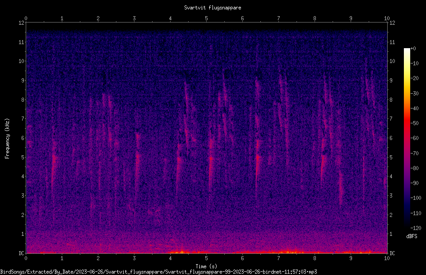Click the "12" label on the right frequency axis
426x275 pixels.
click(x=392, y=23)
